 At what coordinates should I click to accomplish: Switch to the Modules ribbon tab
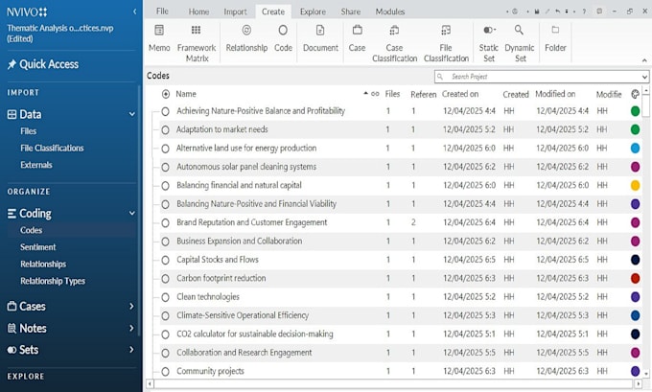point(390,12)
